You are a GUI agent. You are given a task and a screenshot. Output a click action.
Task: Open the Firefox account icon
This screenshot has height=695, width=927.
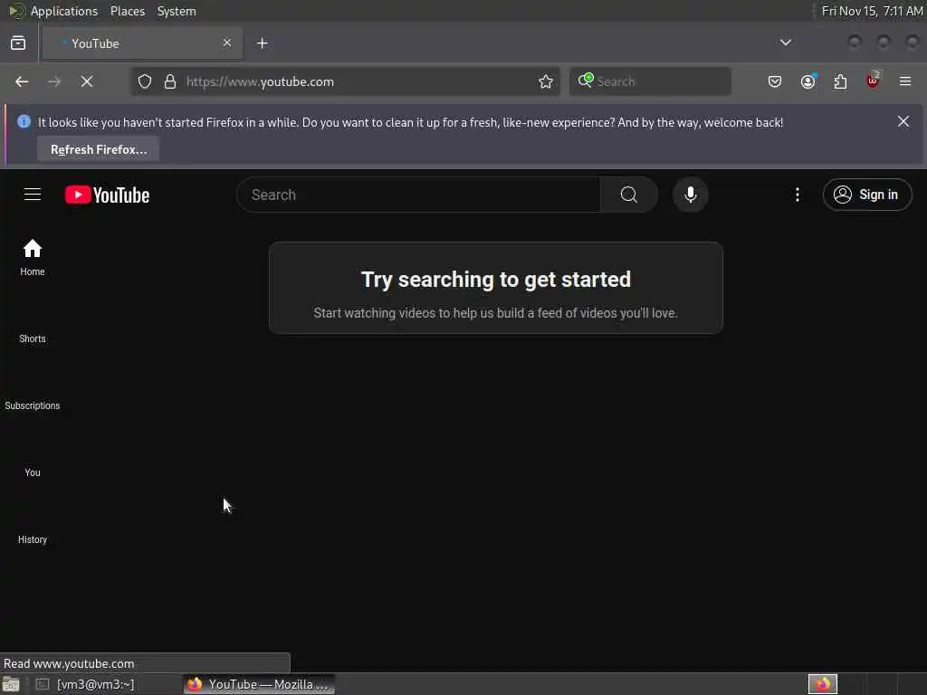[808, 81]
